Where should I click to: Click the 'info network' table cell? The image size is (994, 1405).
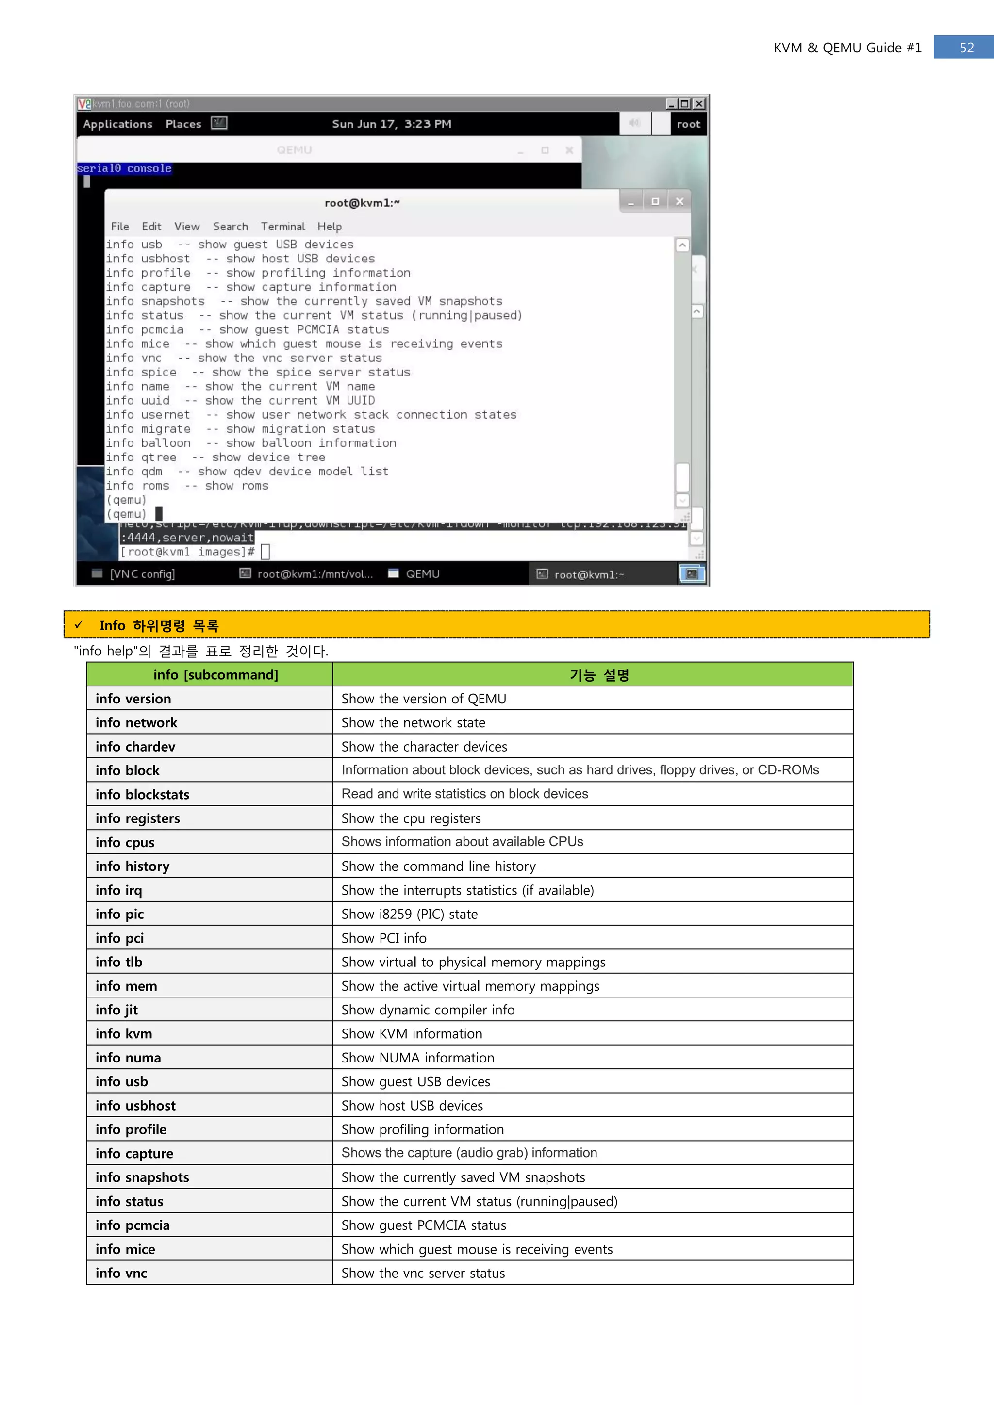[209, 722]
